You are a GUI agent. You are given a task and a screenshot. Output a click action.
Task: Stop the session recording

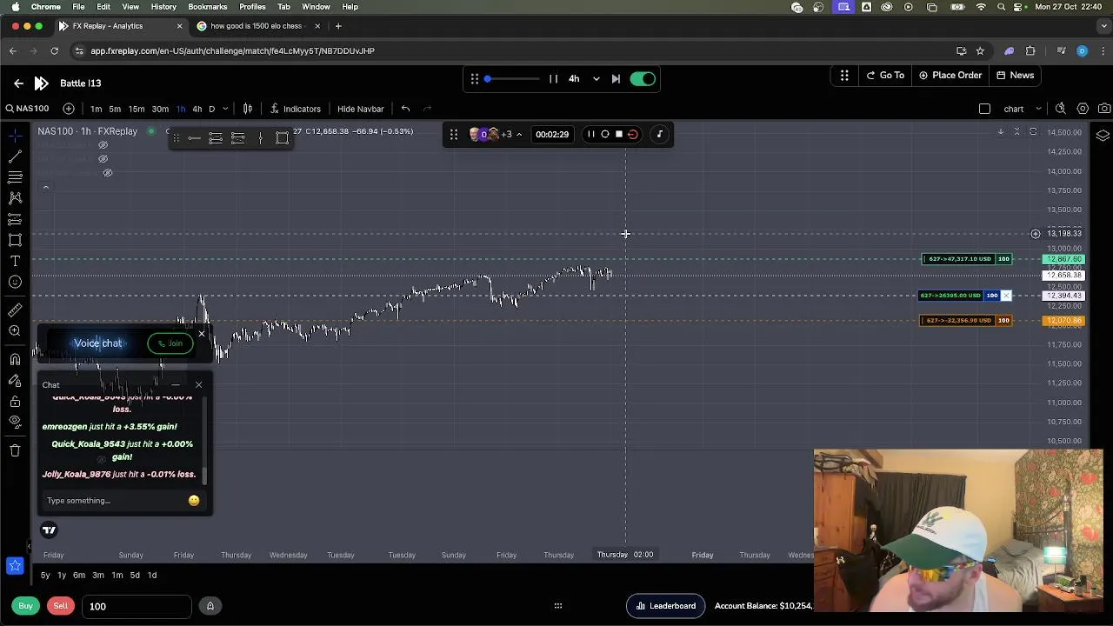[619, 134]
